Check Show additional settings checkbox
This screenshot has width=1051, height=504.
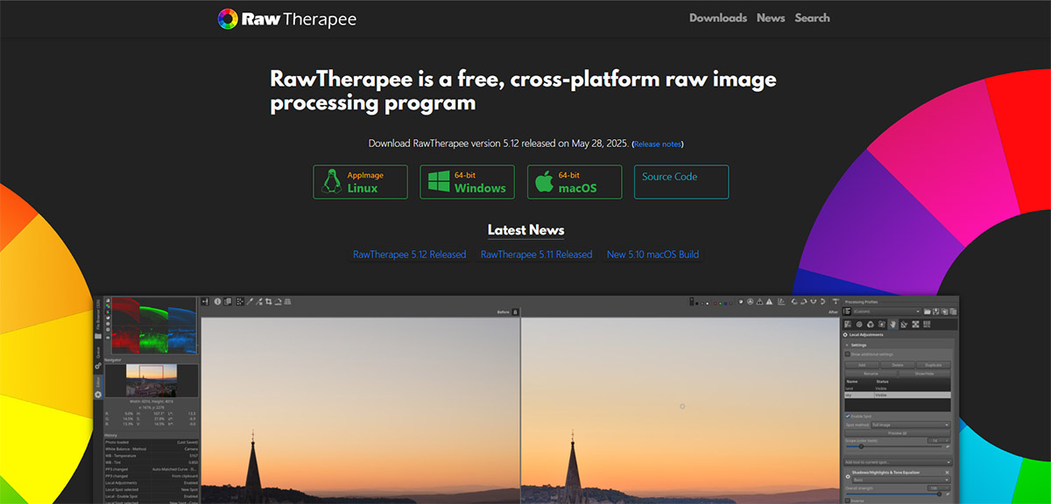pos(847,354)
